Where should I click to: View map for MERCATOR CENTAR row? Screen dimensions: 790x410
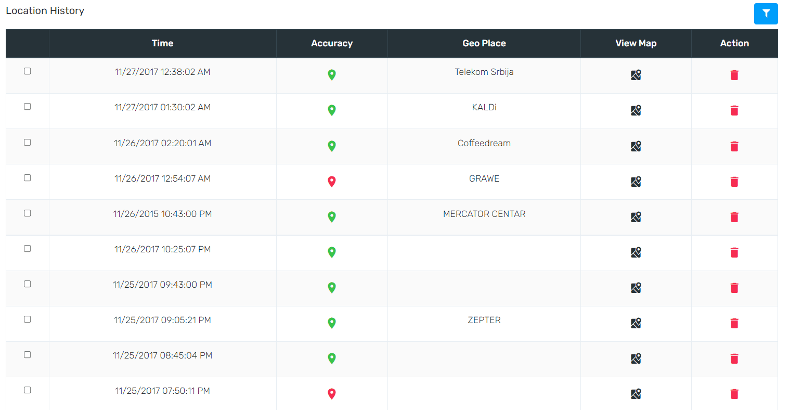pos(636,217)
